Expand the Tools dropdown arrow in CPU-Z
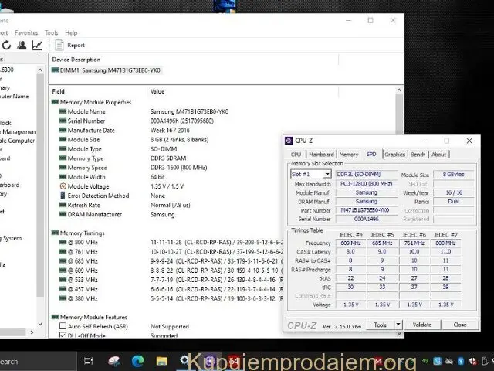 click(x=398, y=325)
